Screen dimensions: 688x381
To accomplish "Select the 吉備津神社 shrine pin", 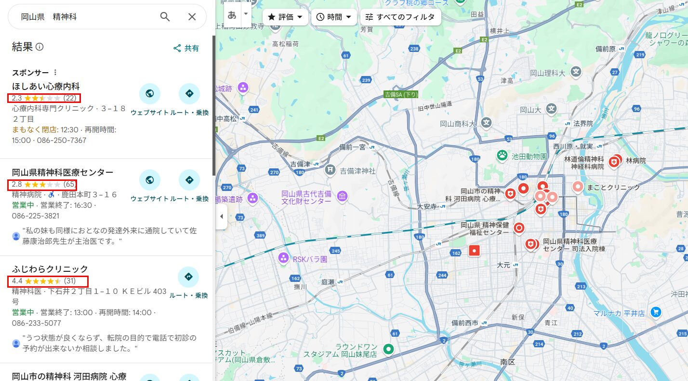I will [x=330, y=169].
